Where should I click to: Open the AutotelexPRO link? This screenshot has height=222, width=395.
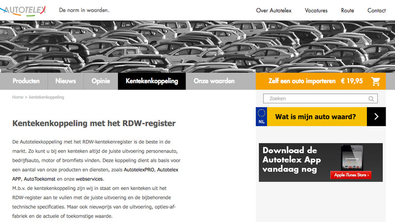pos(139,170)
